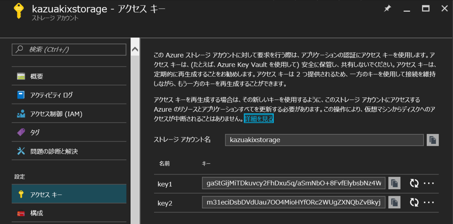Click the blade title kazuakixstorage - アクセス キー
This screenshot has width=453, height=224.
tap(98, 9)
